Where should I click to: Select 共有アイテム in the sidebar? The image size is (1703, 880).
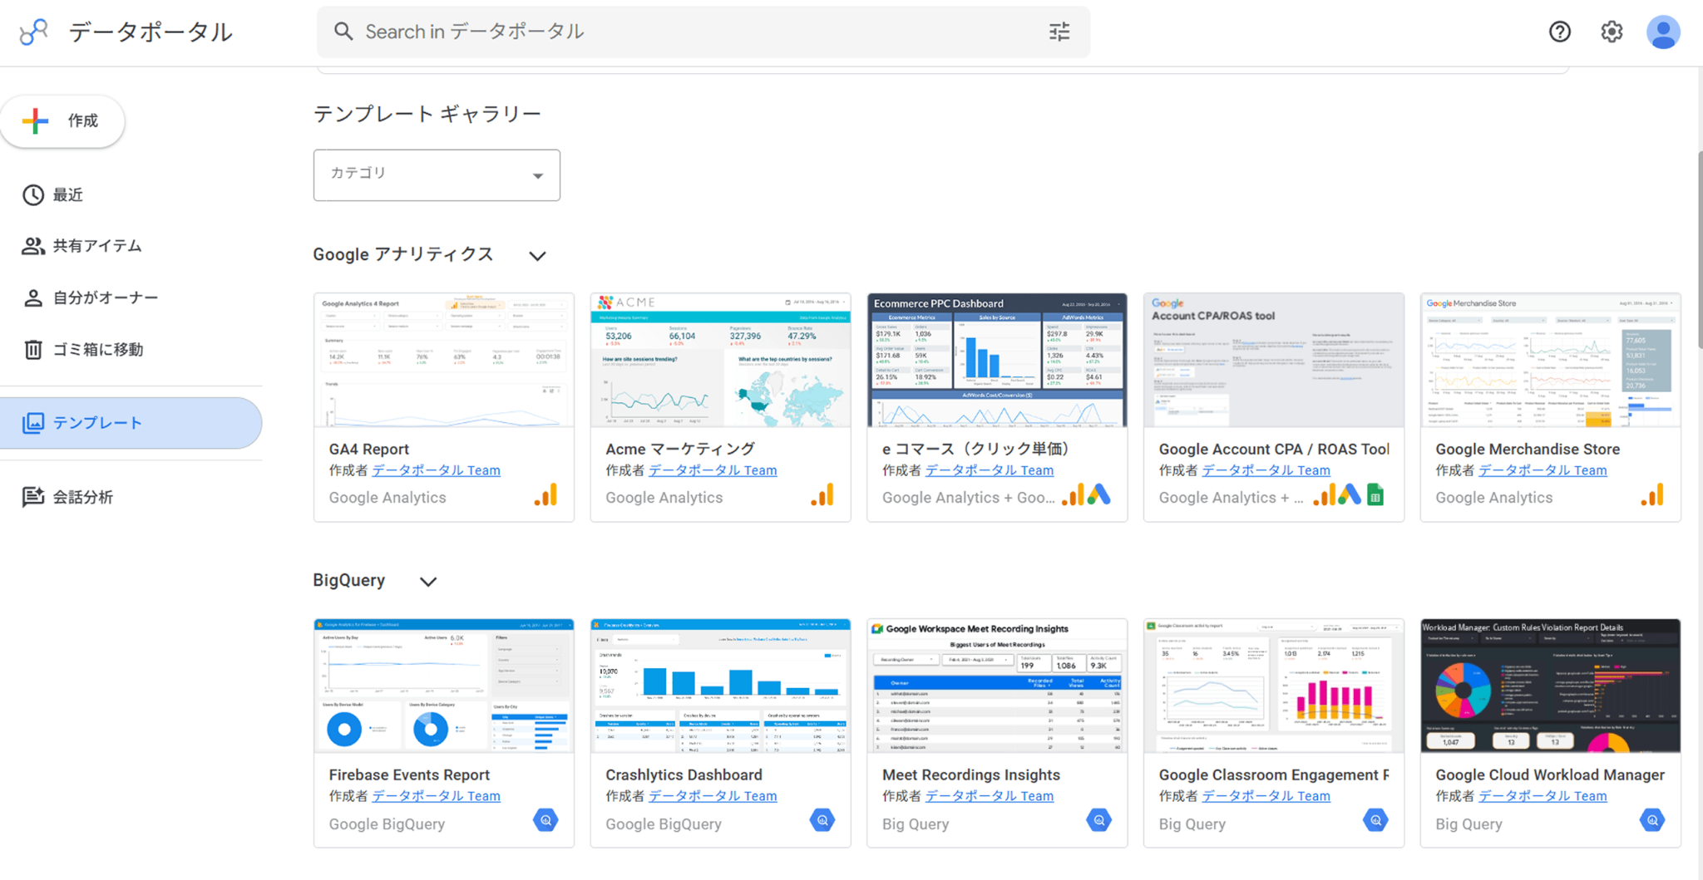(131, 246)
